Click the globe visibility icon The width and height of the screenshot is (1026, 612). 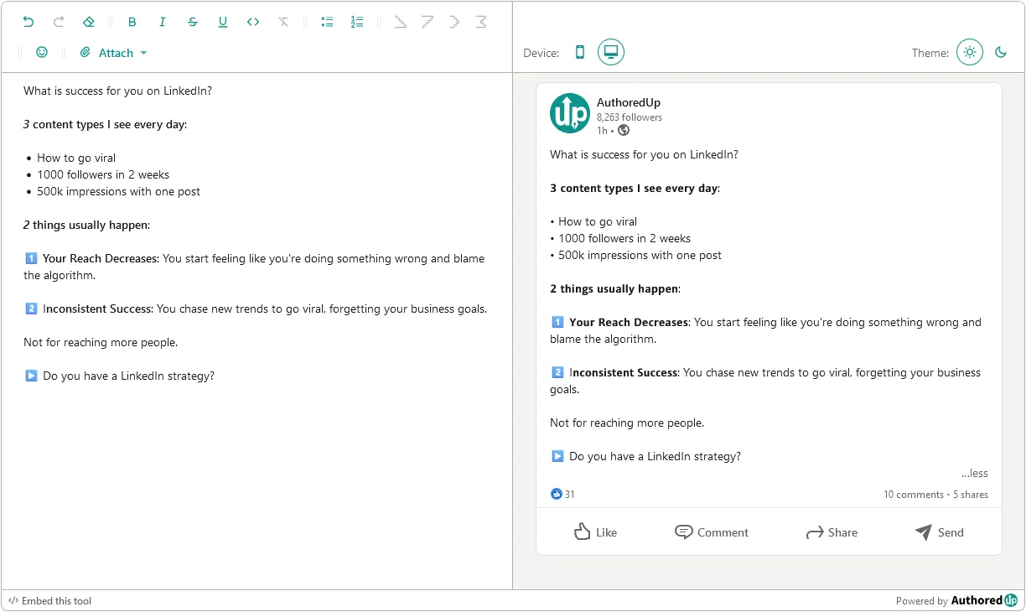tap(624, 130)
